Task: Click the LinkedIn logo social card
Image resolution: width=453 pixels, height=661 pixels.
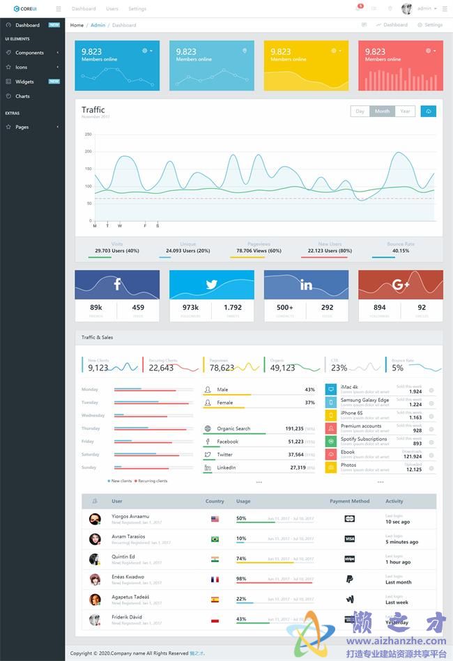Action: coord(306,284)
